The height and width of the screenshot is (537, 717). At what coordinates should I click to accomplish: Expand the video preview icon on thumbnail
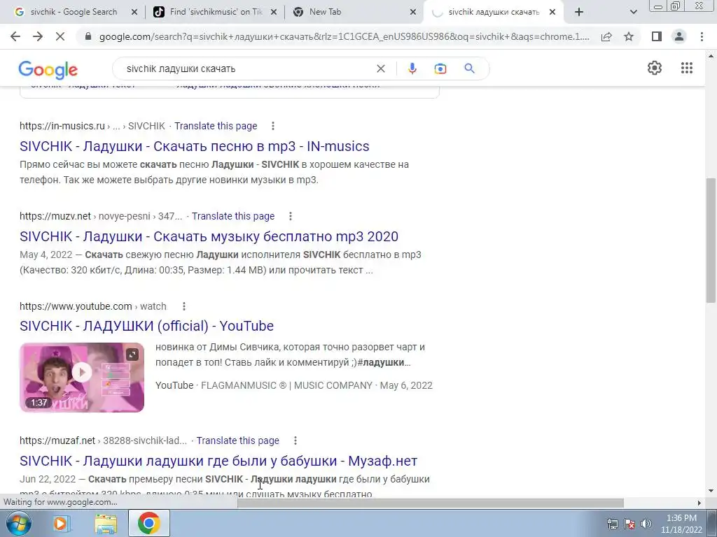coord(132,355)
